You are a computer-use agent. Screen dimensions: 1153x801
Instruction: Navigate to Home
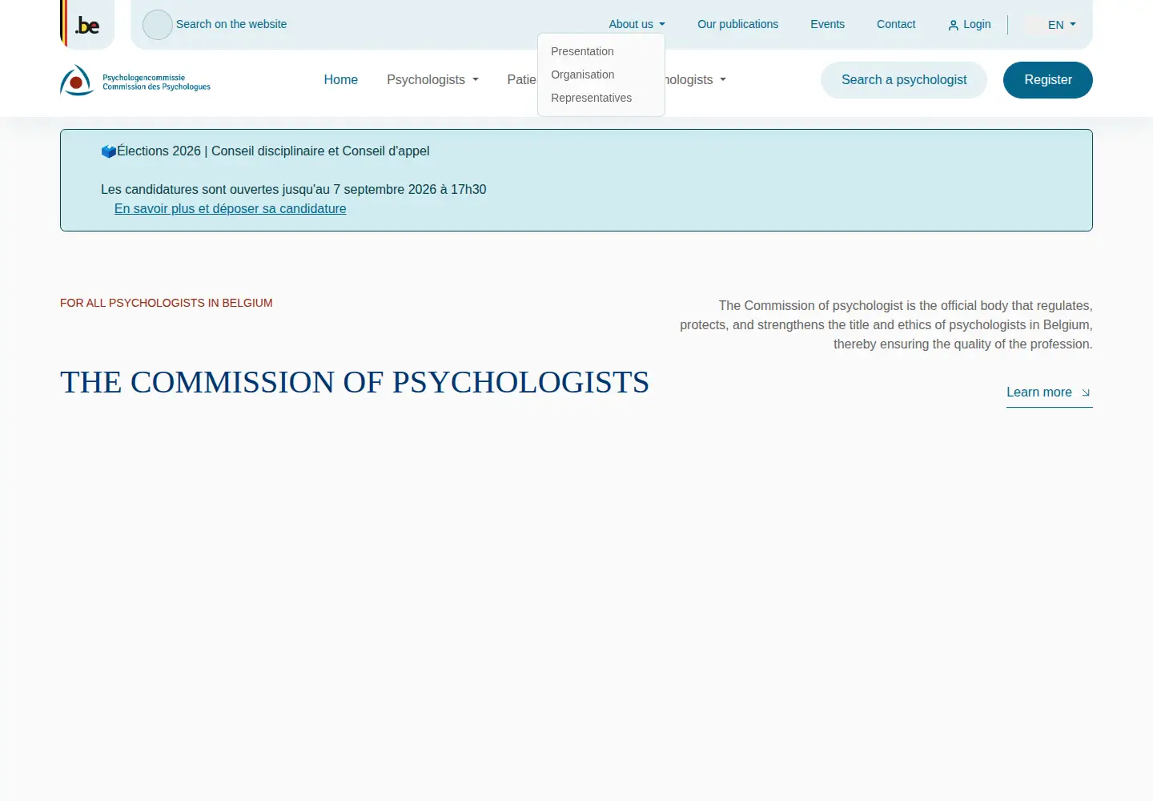point(340,80)
